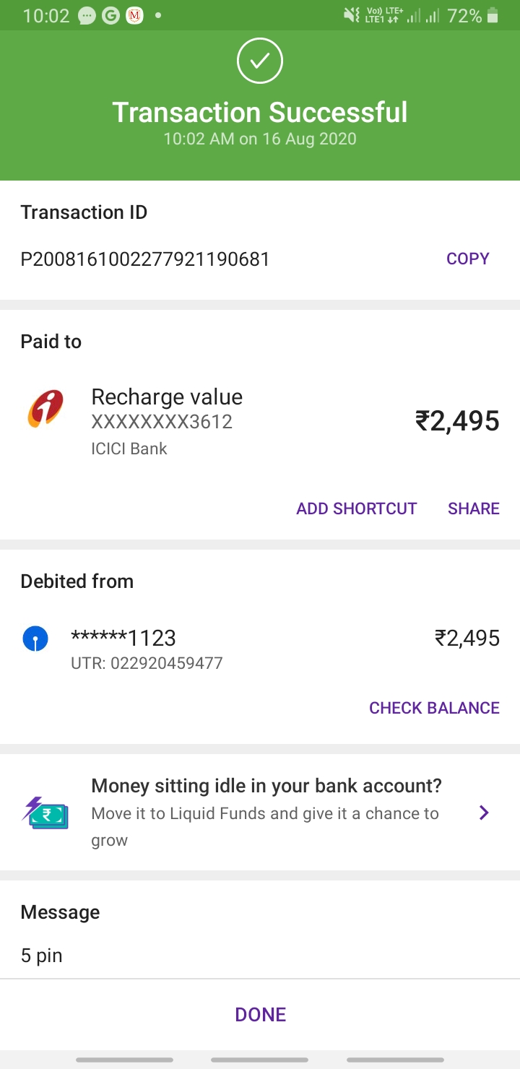
Task: Open Liquid Funds via the chevron arrow
Action: [484, 813]
